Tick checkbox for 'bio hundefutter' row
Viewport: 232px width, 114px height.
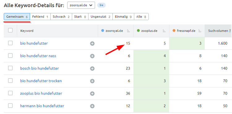coord(10,43)
